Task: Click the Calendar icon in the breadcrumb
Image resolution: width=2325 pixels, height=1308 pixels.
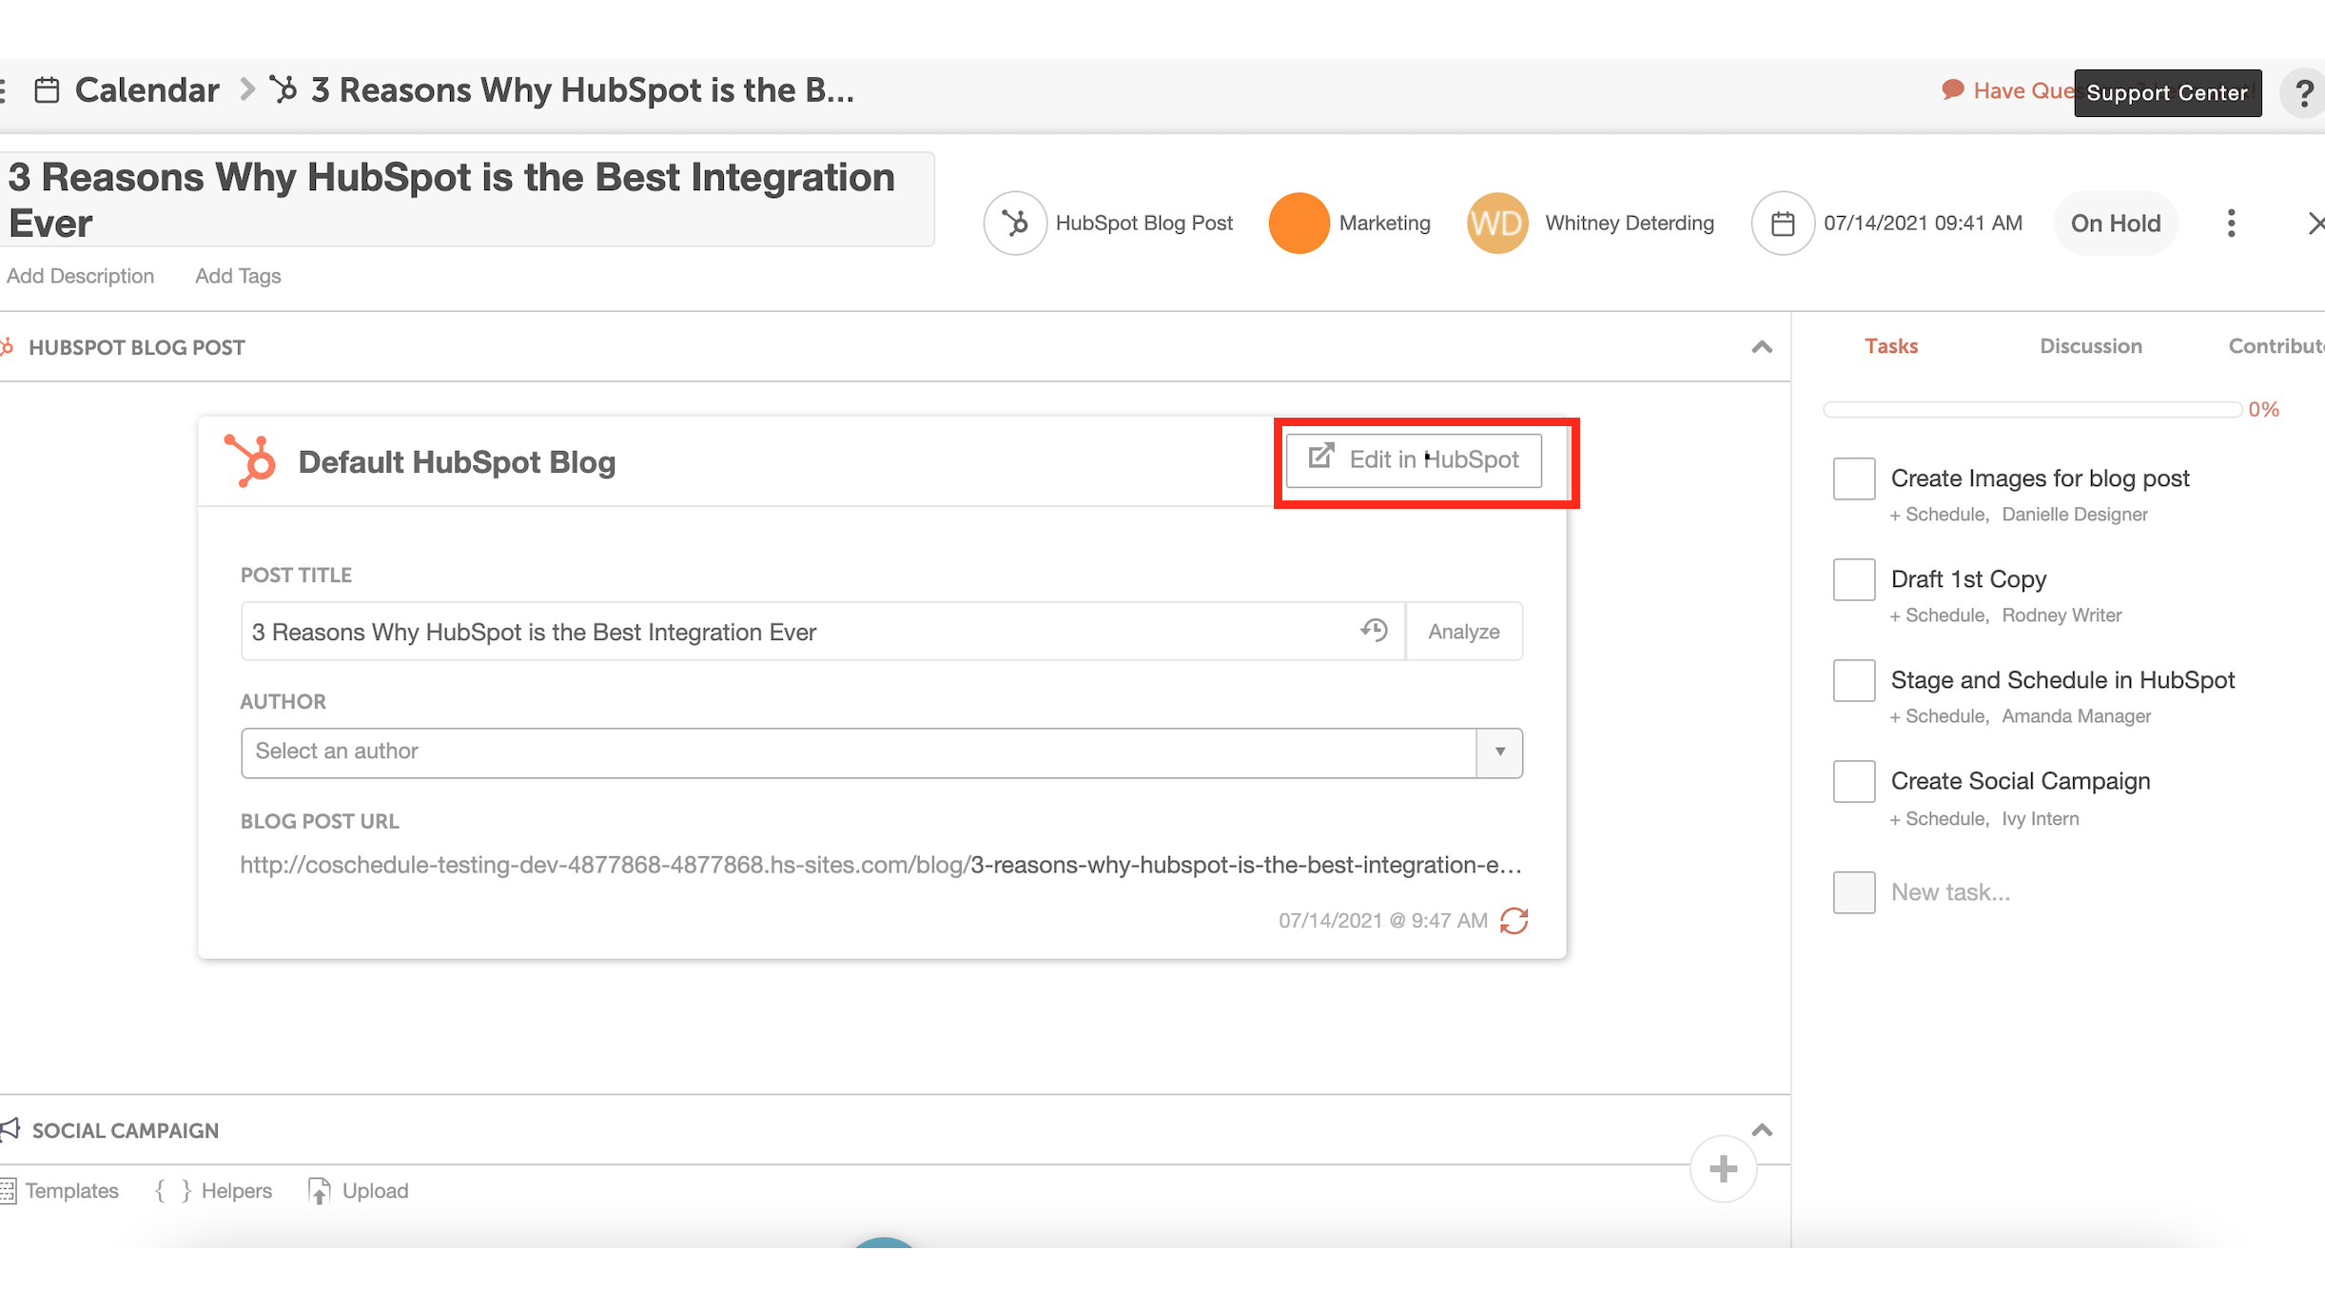Action: [46, 89]
